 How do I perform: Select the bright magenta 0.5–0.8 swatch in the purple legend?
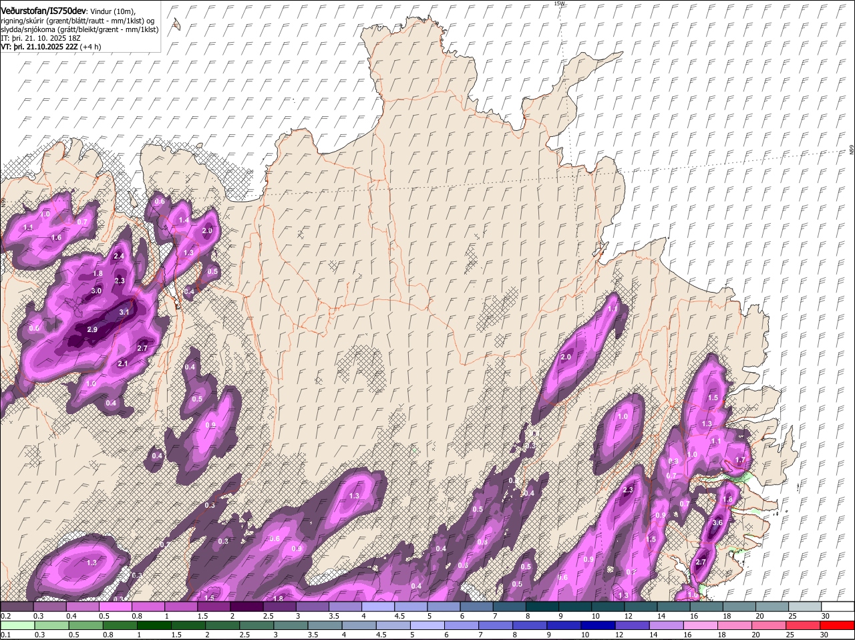[x=116, y=607]
